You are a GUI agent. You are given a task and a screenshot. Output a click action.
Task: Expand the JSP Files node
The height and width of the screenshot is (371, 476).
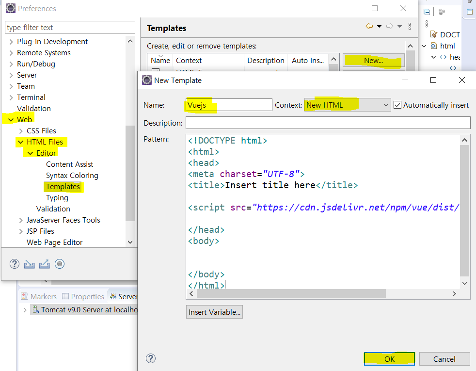(x=21, y=231)
